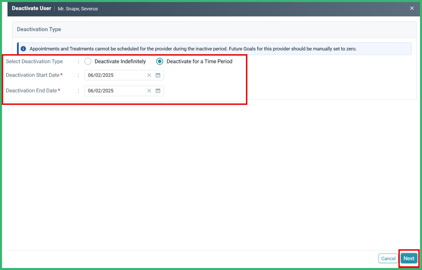Screen dimensions: 422x270
Task: Click the Cancel button
Action: tap(388, 258)
